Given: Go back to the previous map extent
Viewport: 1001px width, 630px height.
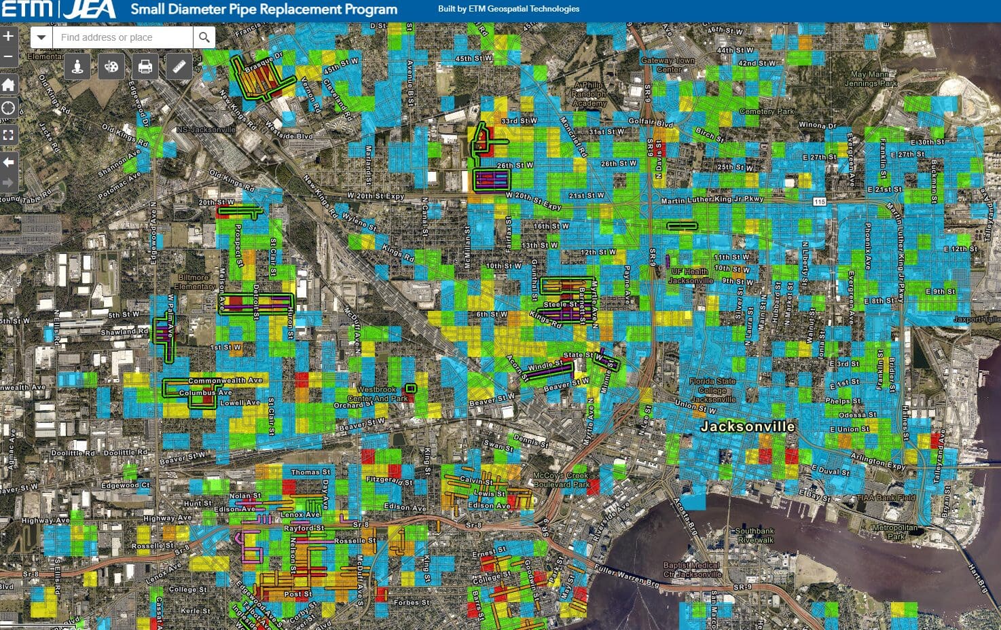Looking at the screenshot, I should 8,162.
